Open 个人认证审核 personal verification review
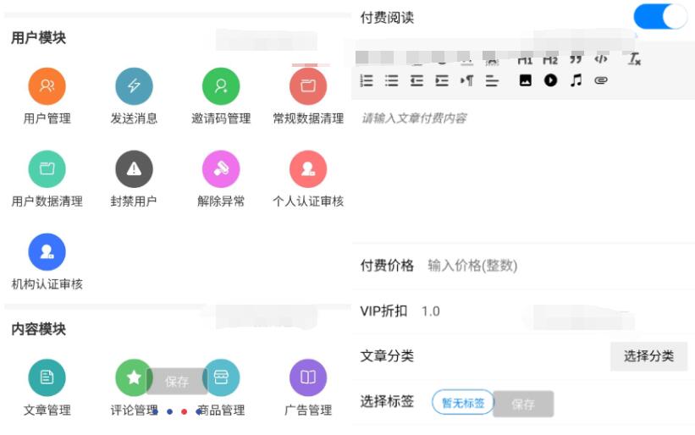695x435 pixels. [x=308, y=169]
